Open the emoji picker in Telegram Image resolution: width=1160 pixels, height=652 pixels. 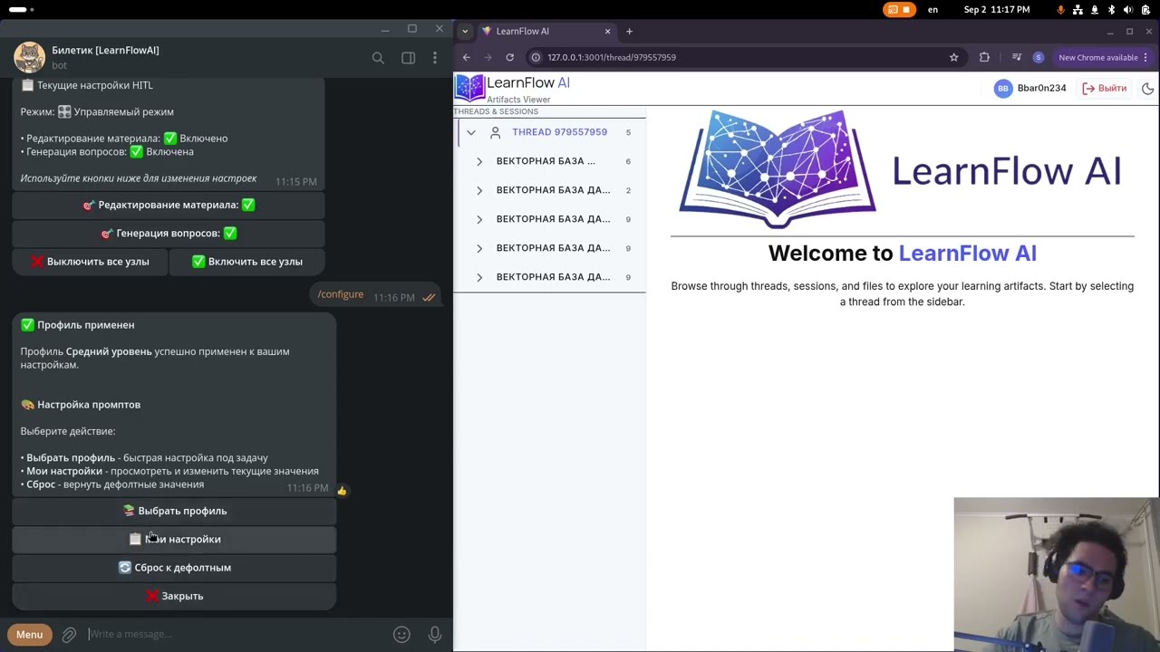(401, 635)
